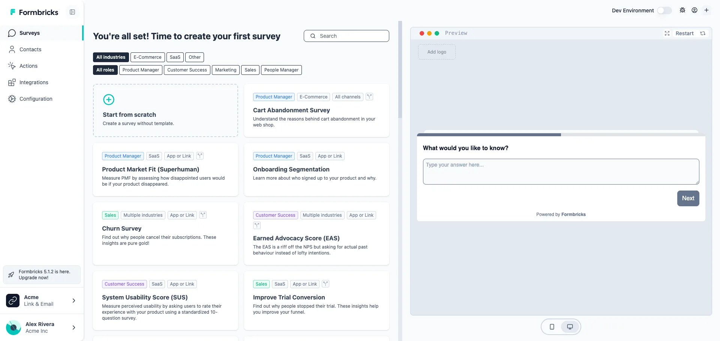This screenshot has width=720, height=341.
Task: Expand the Alex Rivera account menu chevron
Action: 74,328
